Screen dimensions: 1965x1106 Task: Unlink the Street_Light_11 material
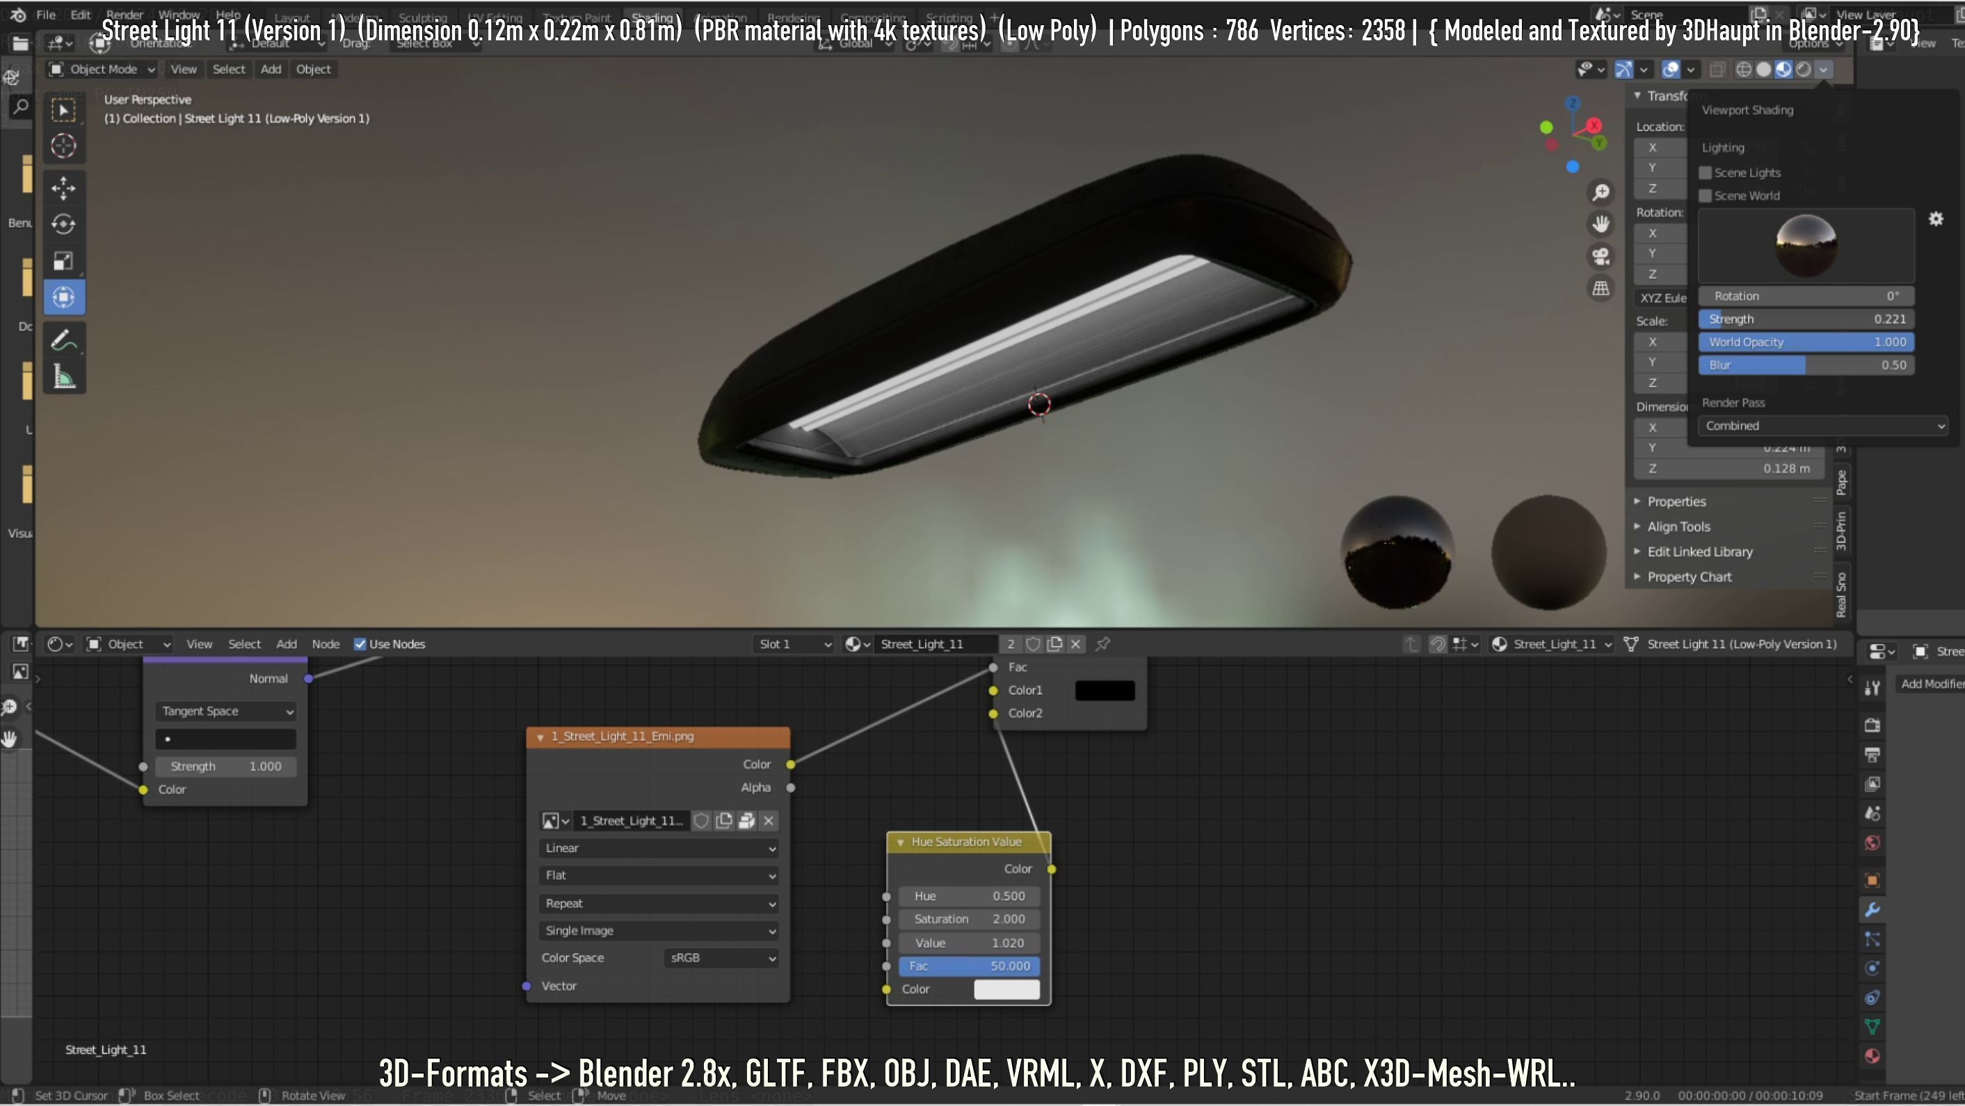pyautogui.click(x=1075, y=645)
